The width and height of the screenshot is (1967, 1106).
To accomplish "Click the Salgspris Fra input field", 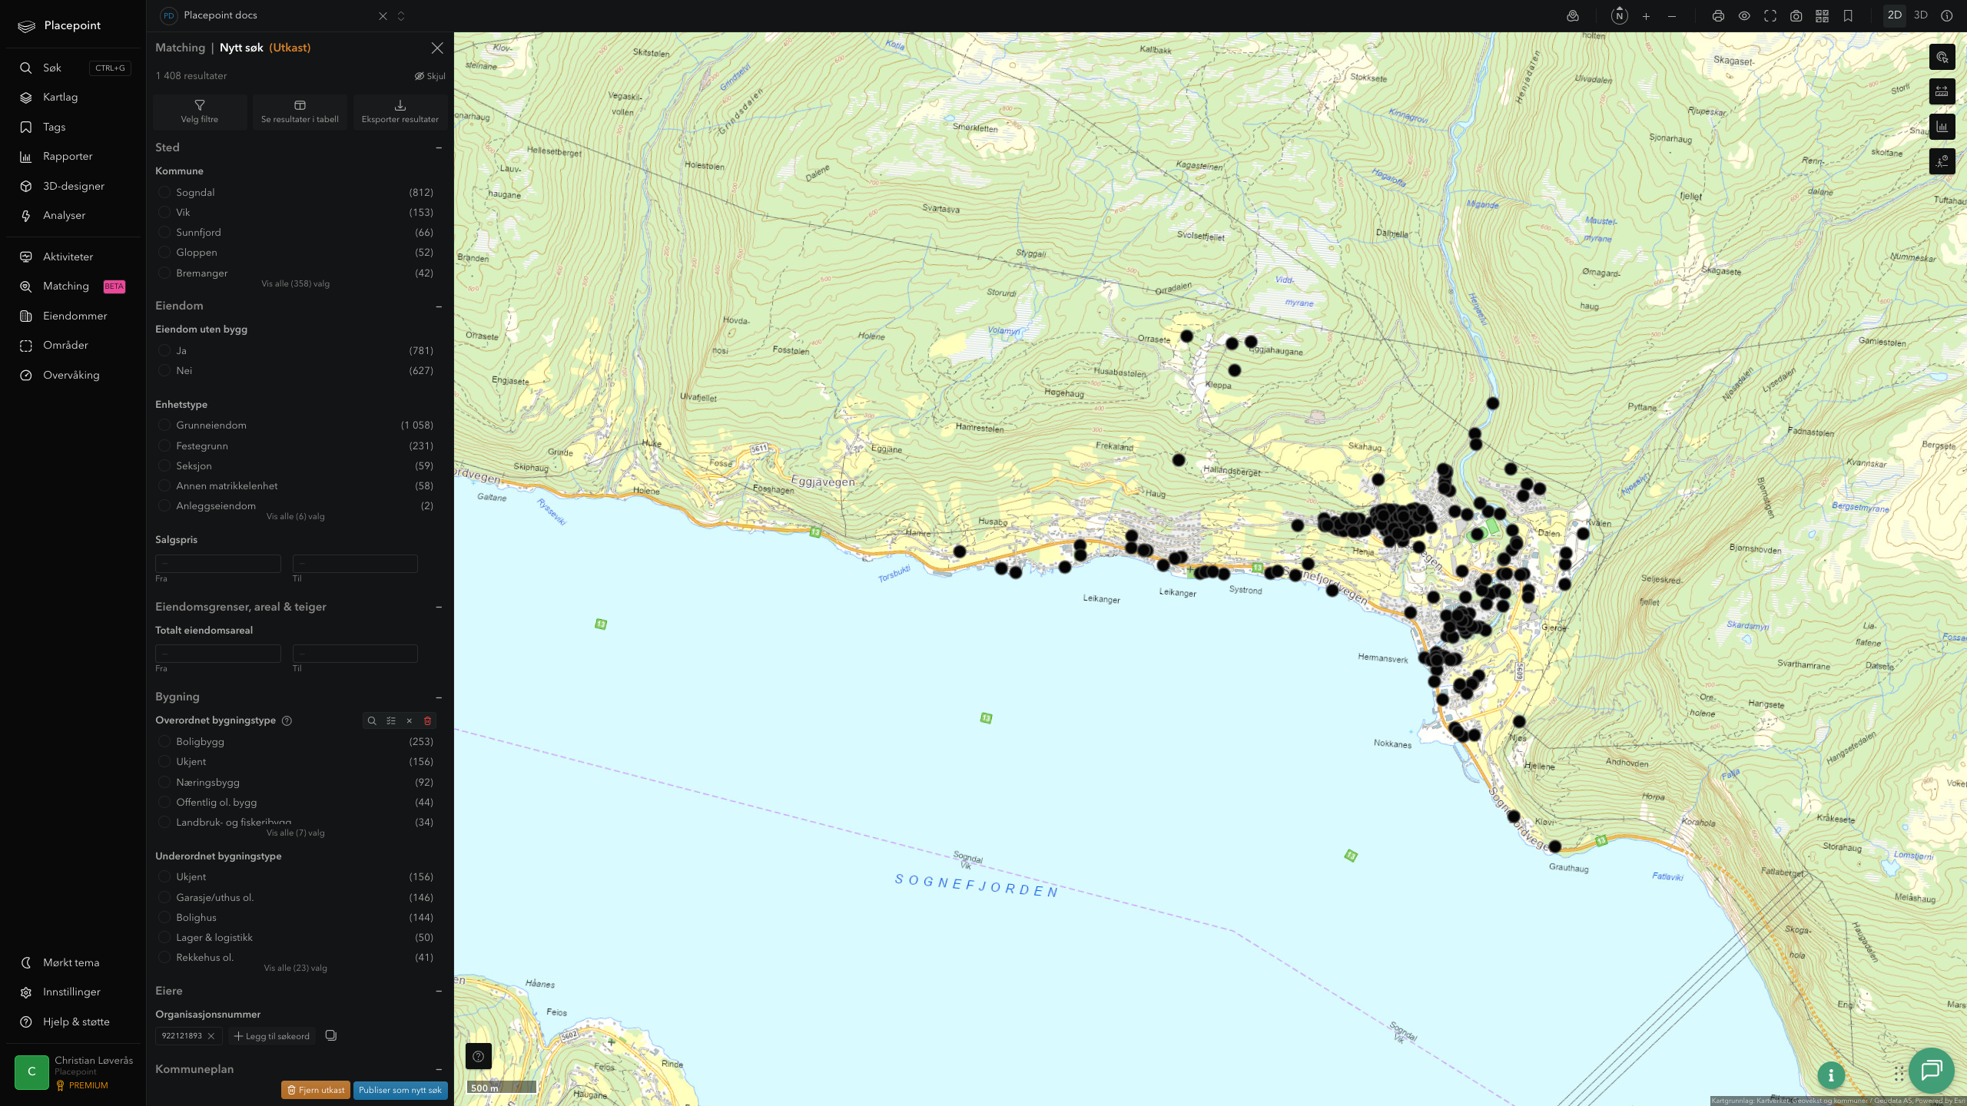I will (x=218, y=563).
